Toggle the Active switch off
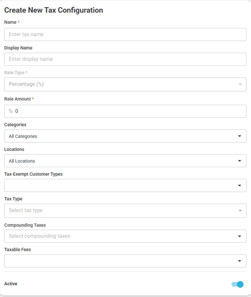251x297 pixels. 238,285
